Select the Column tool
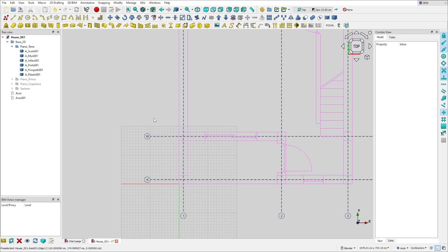 pyautogui.click(x=58, y=26)
